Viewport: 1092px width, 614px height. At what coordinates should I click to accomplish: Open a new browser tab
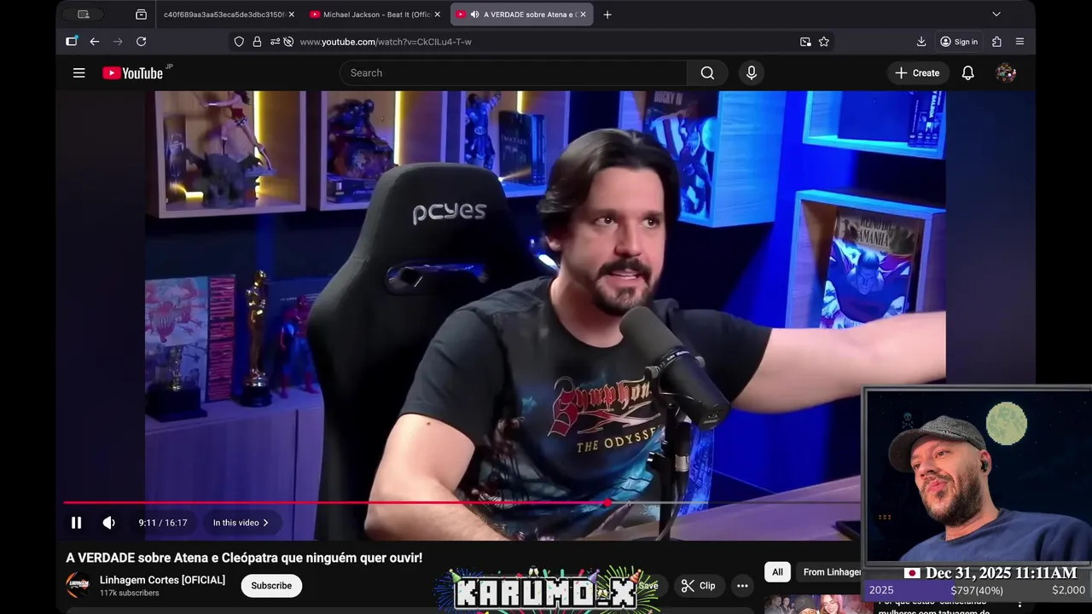pos(607,14)
